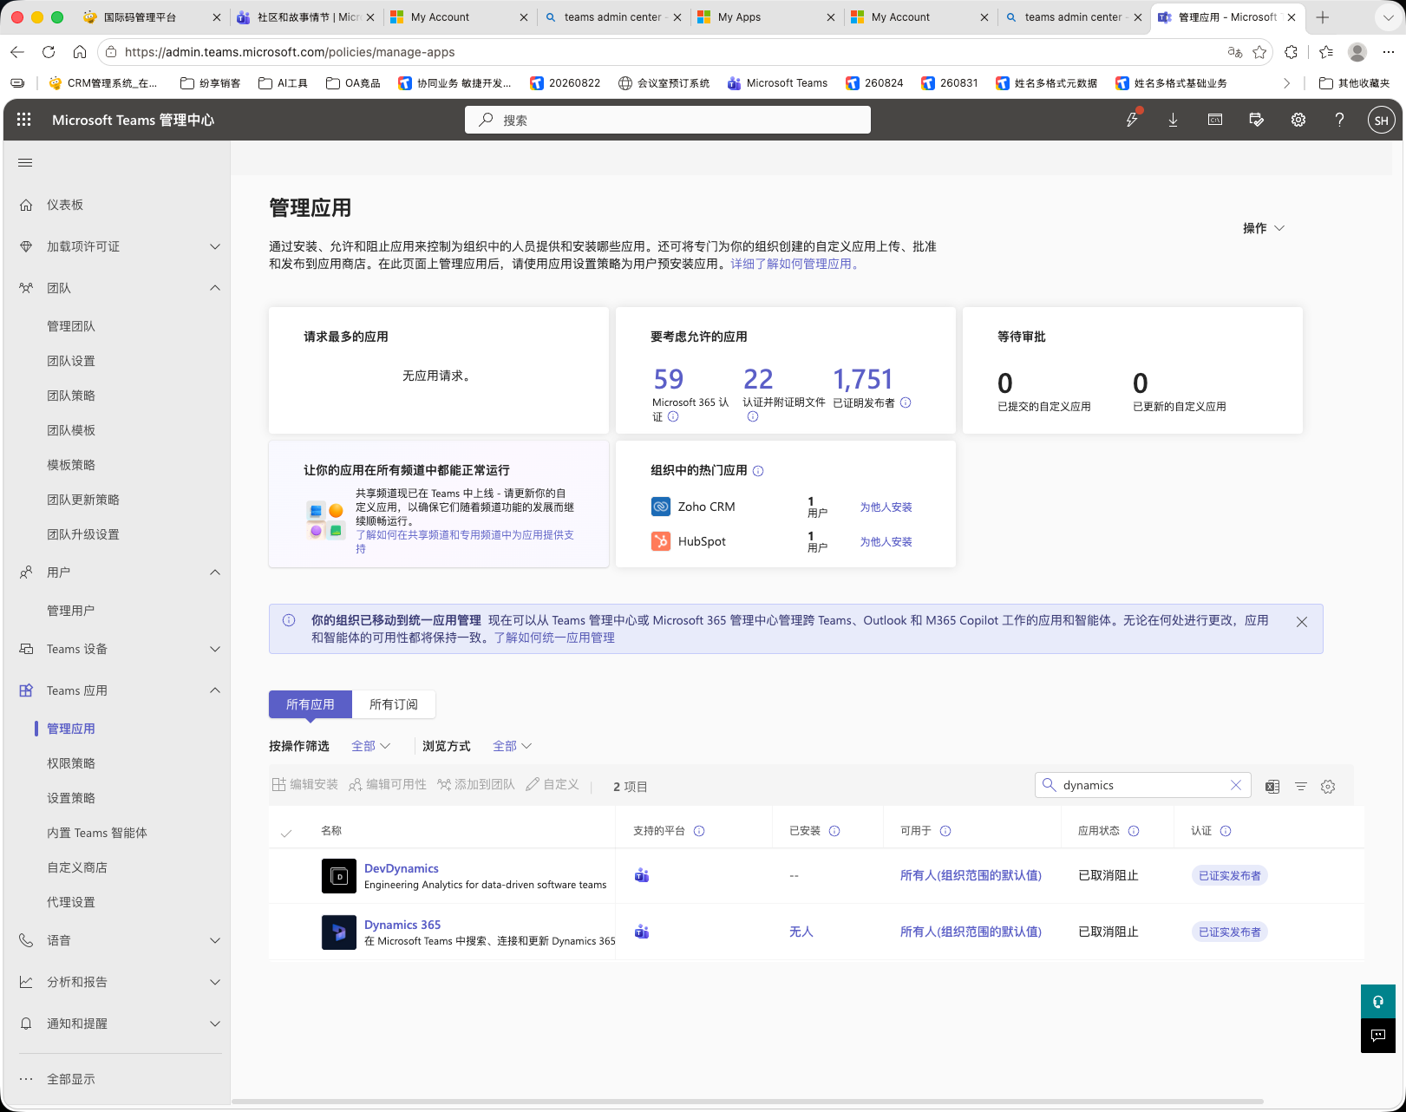Reload the page with the refresh icon
The width and height of the screenshot is (1406, 1112).
click(x=49, y=52)
